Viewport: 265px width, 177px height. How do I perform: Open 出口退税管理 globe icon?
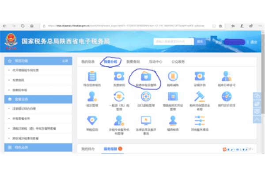click(146, 96)
